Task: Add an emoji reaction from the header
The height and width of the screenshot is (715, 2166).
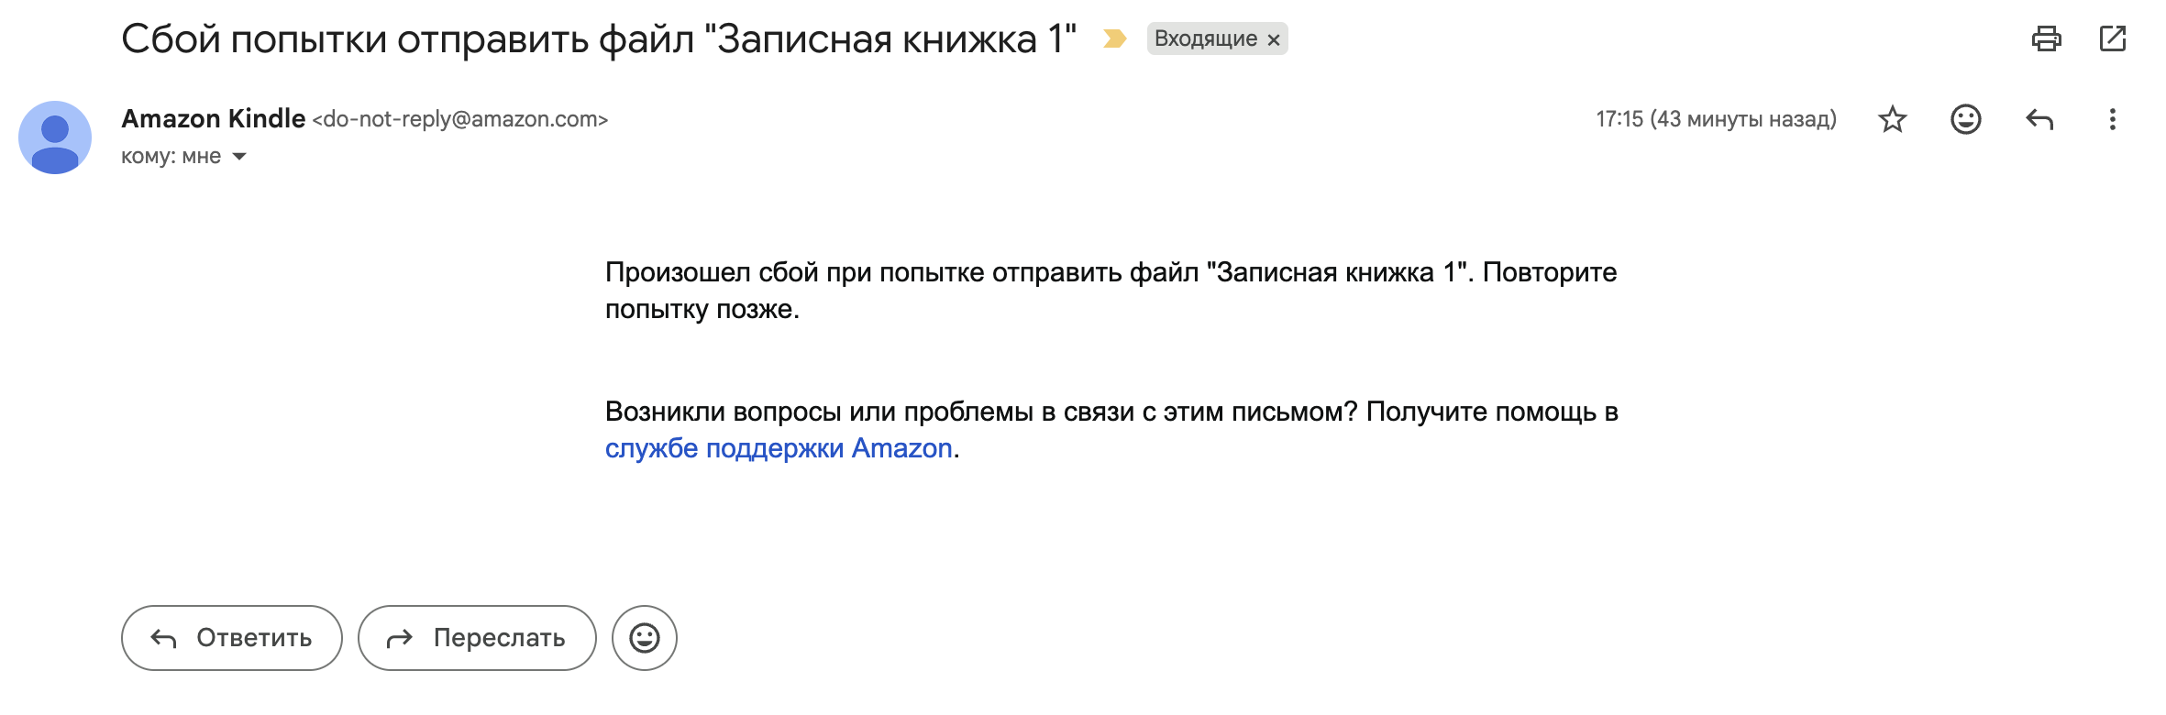Action: (1965, 119)
